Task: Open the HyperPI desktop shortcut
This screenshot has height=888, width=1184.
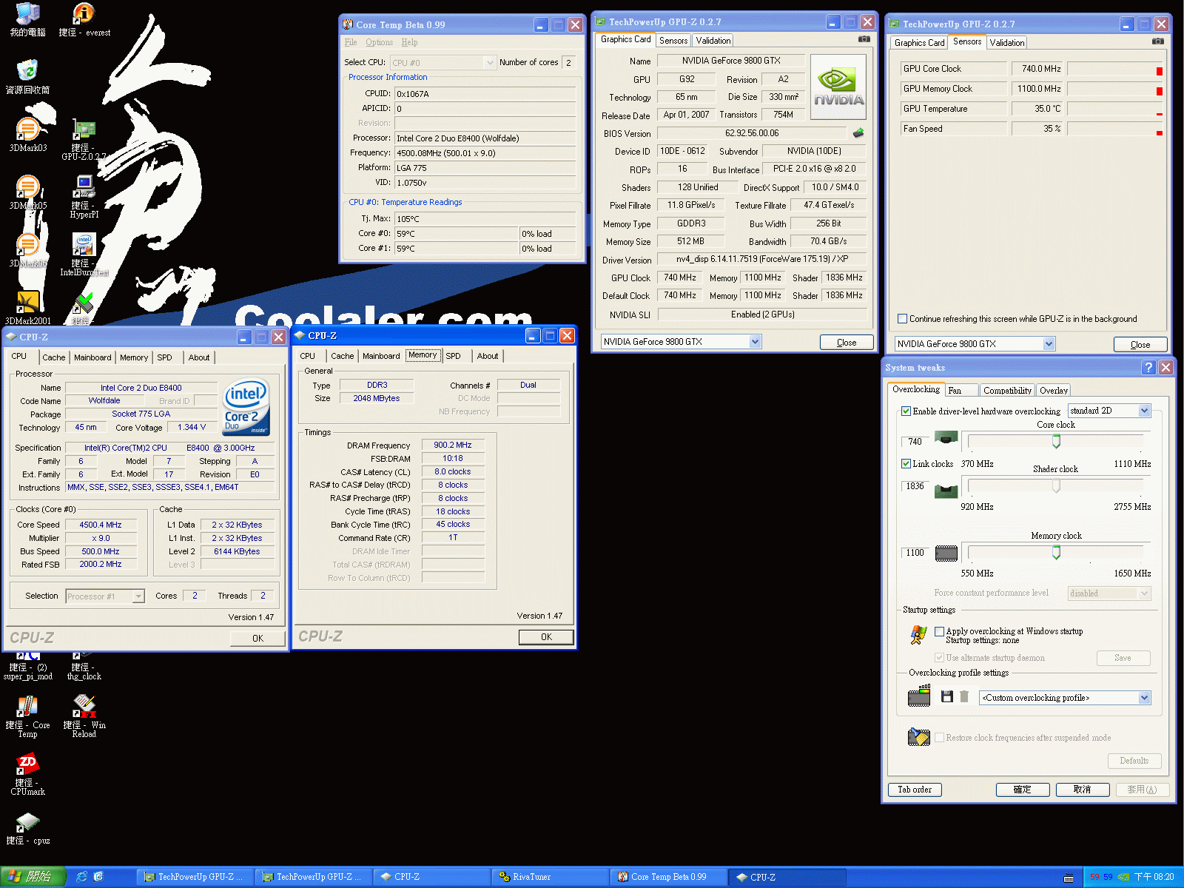Action: point(84,197)
